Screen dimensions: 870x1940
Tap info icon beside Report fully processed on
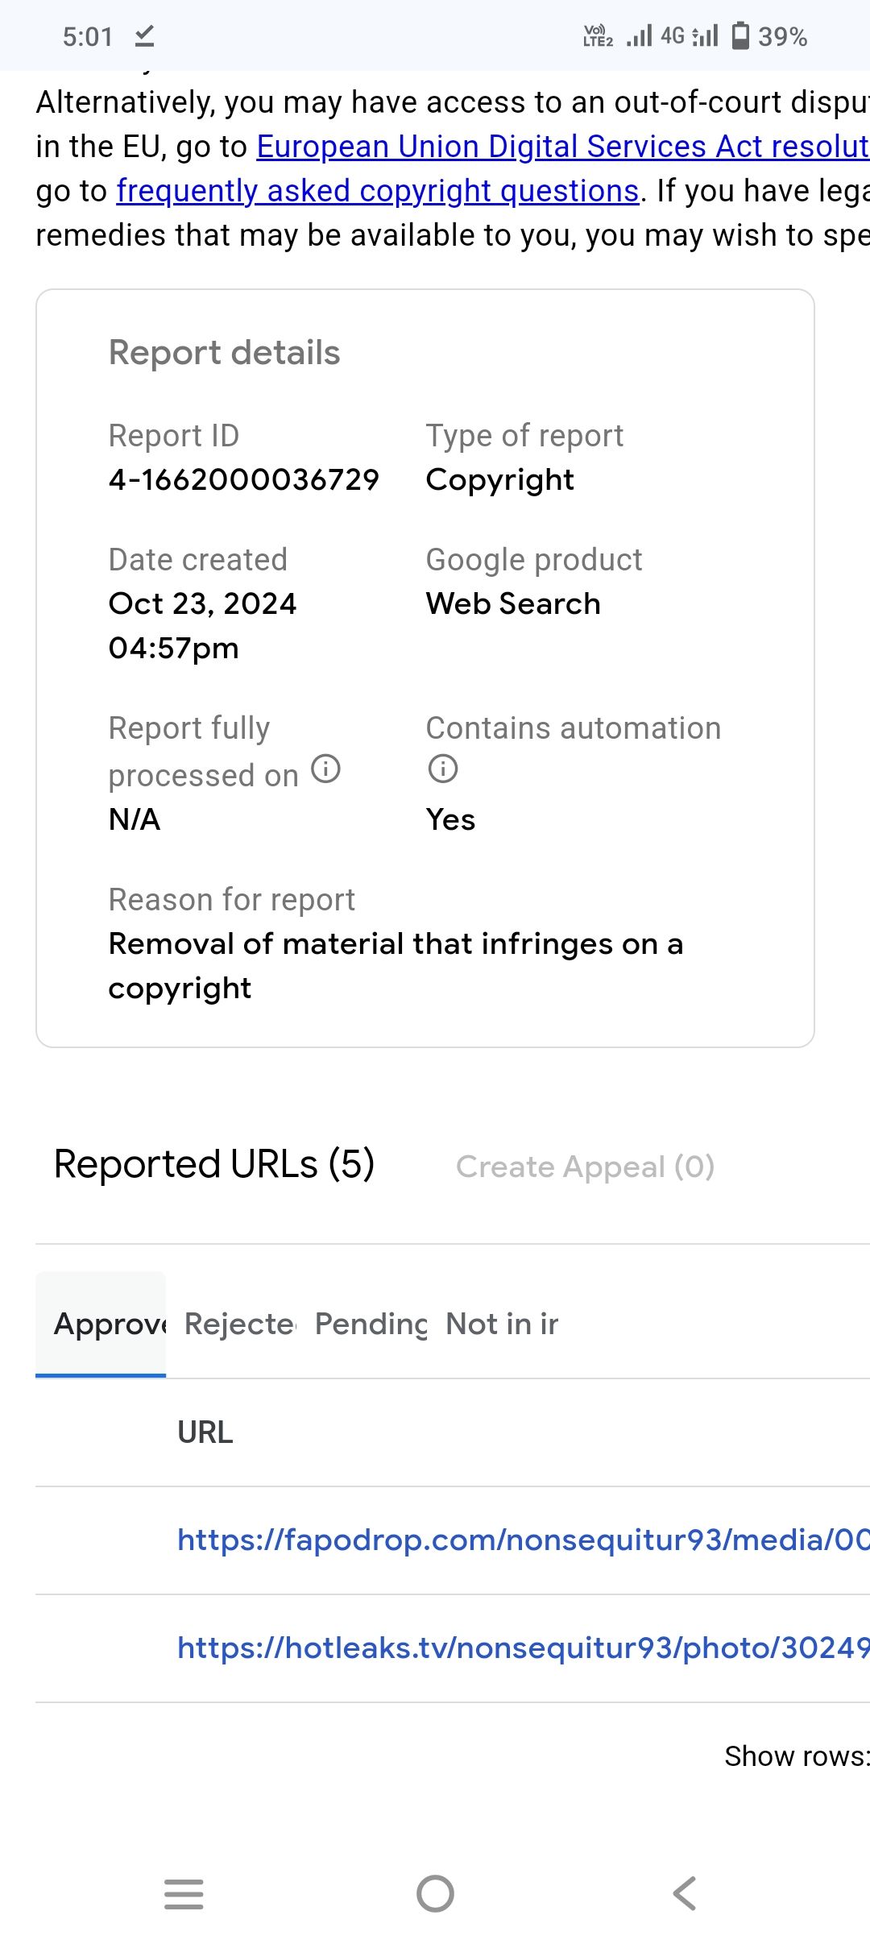click(x=326, y=769)
